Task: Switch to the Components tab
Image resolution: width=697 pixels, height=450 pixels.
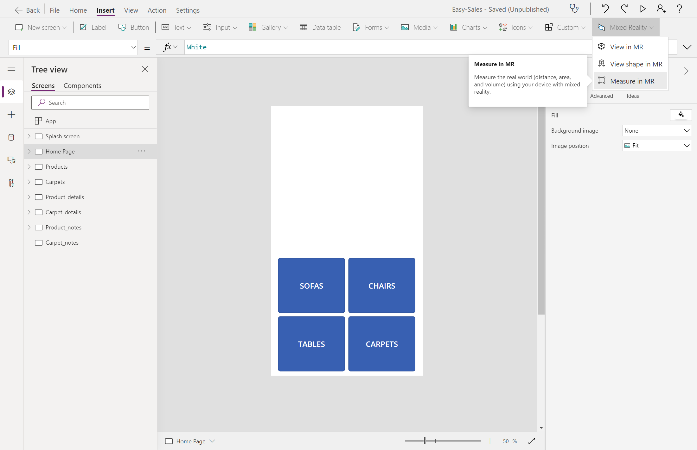Action: (x=82, y=86)
